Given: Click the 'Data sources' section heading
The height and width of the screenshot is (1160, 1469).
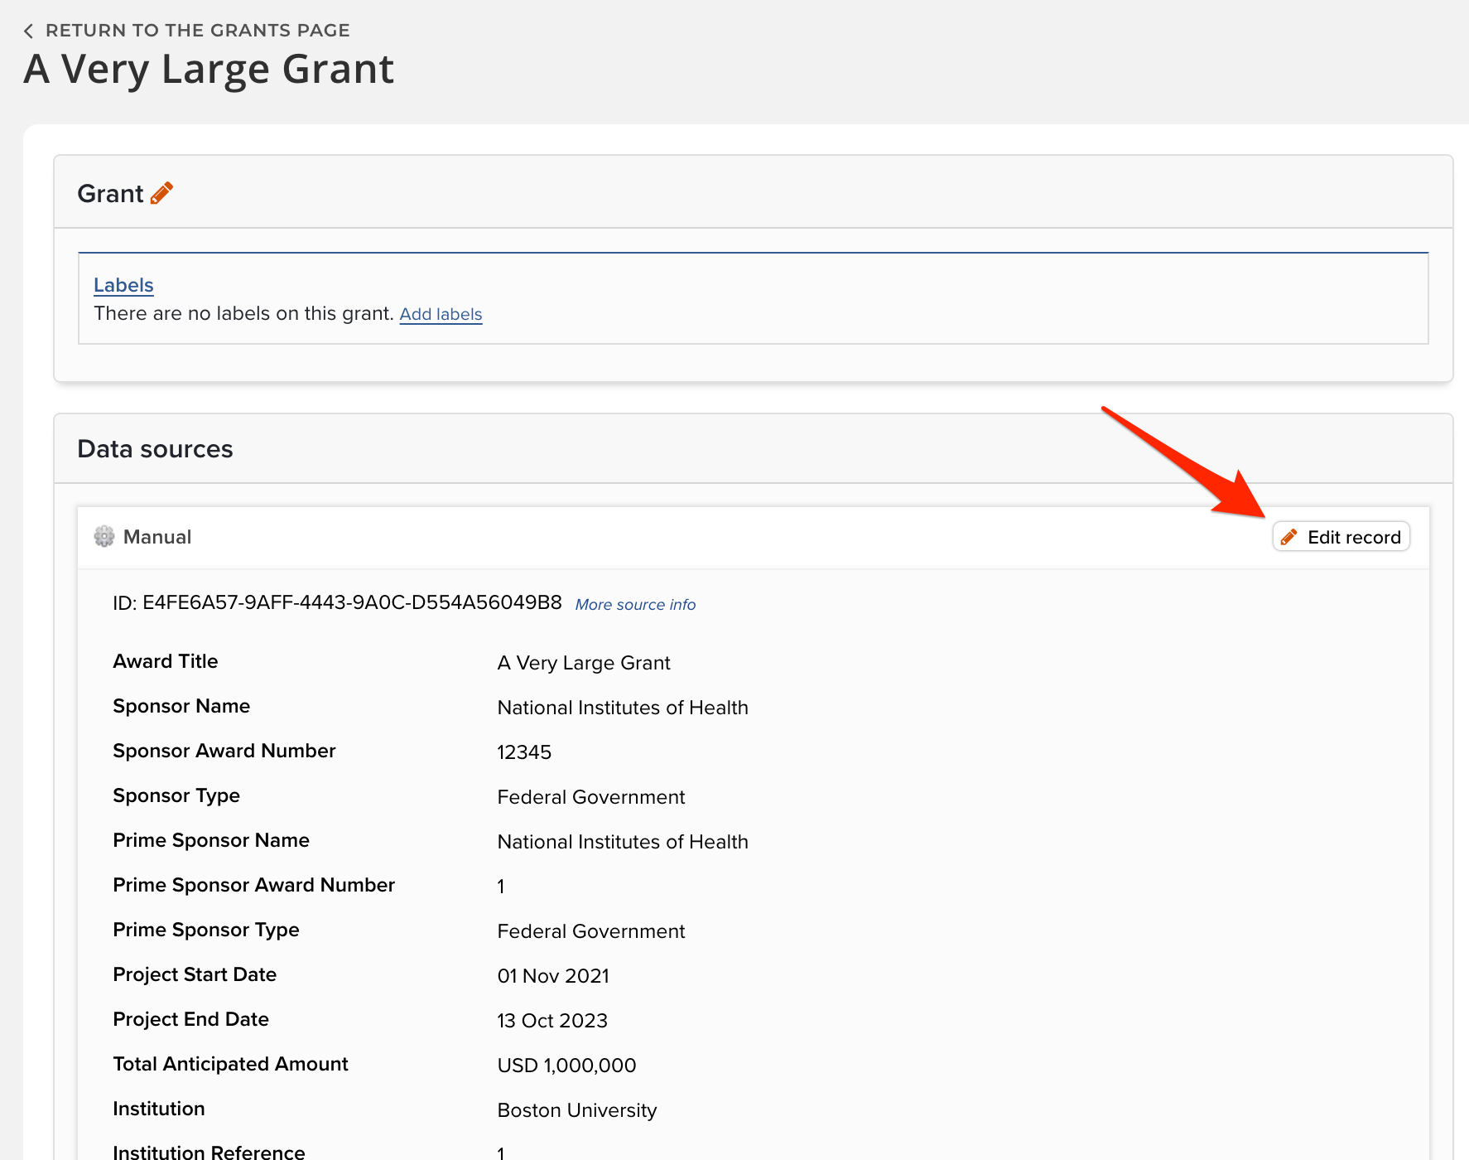Looking at the screenshot, I should coord(155,449).
